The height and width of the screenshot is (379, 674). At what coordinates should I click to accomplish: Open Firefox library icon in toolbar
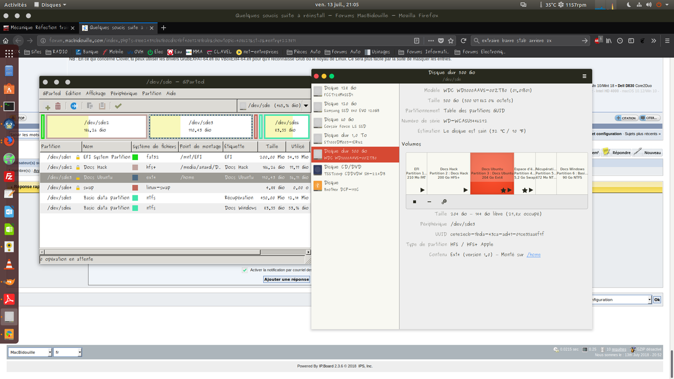pos(608,41)
